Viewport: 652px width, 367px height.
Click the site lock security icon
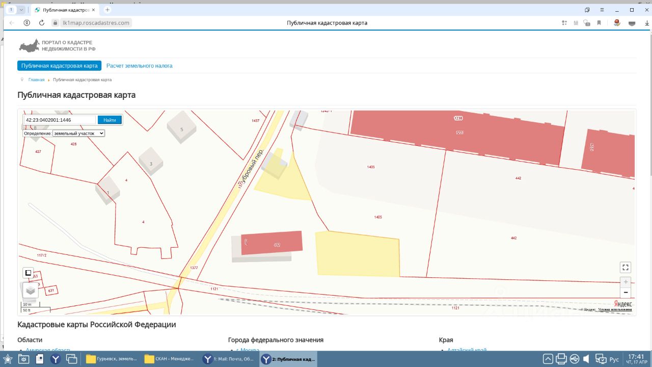pyautogui.click(x=56, y=23)
